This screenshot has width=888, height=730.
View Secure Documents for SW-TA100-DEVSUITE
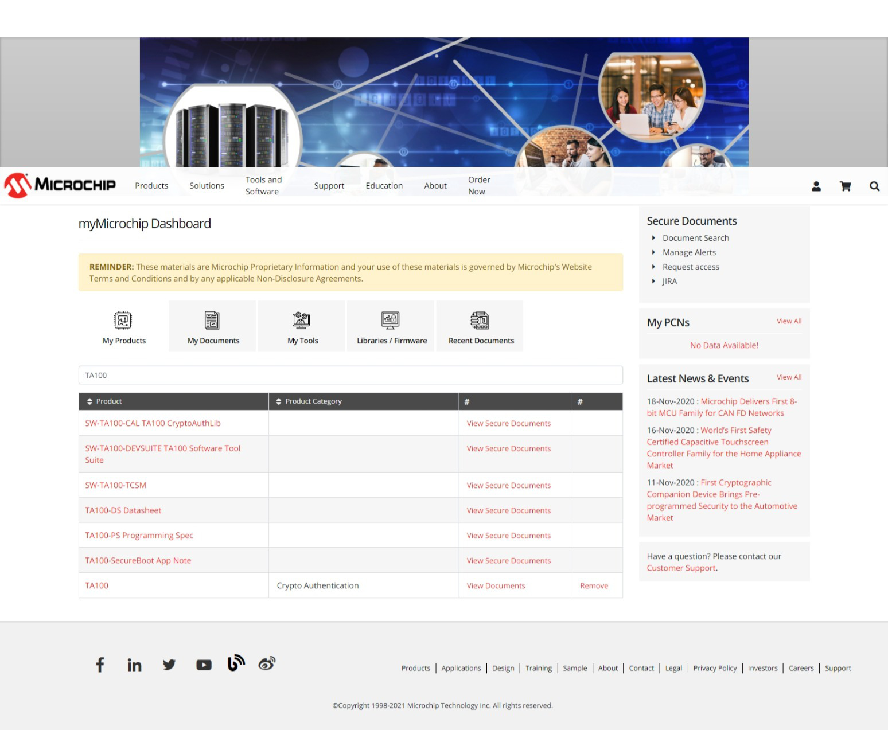tap(508, 448)
